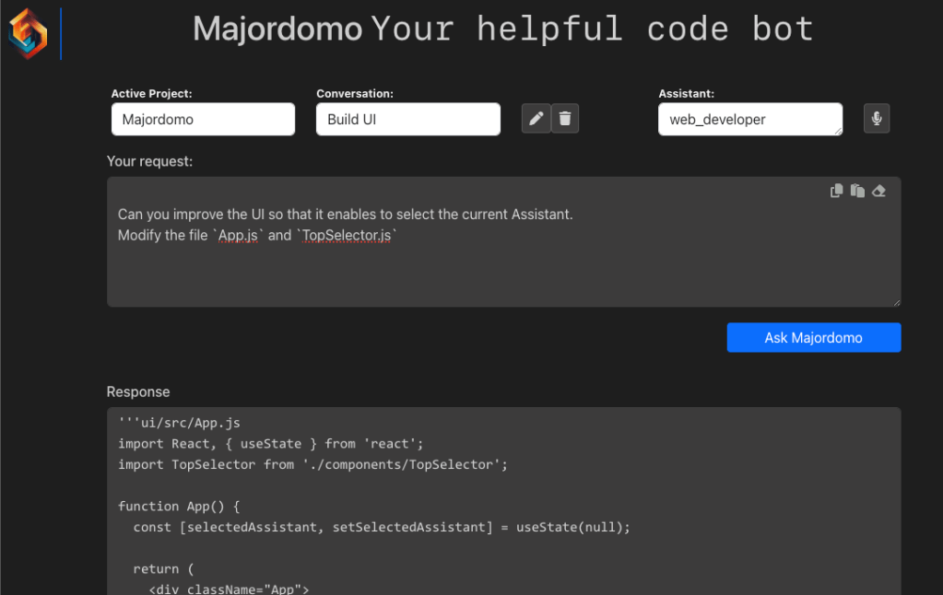This screenshot has height=595, width=943.
Task: Click the pencil edit conversation icon
Action: tap(536, 119)
